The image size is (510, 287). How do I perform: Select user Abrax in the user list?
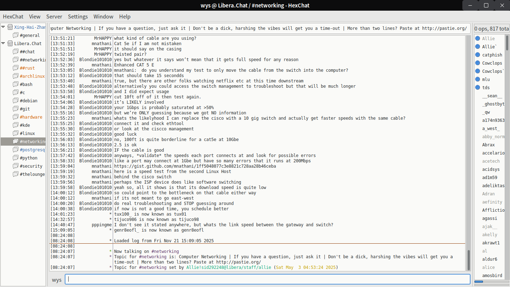coord(489,145)
